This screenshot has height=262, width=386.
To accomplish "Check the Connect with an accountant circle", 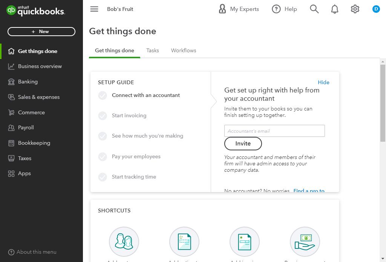I will coord(103,95).
